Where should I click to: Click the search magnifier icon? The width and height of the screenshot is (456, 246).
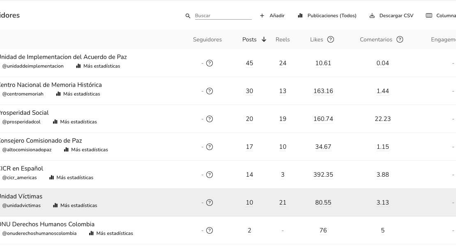click(188, 16)
